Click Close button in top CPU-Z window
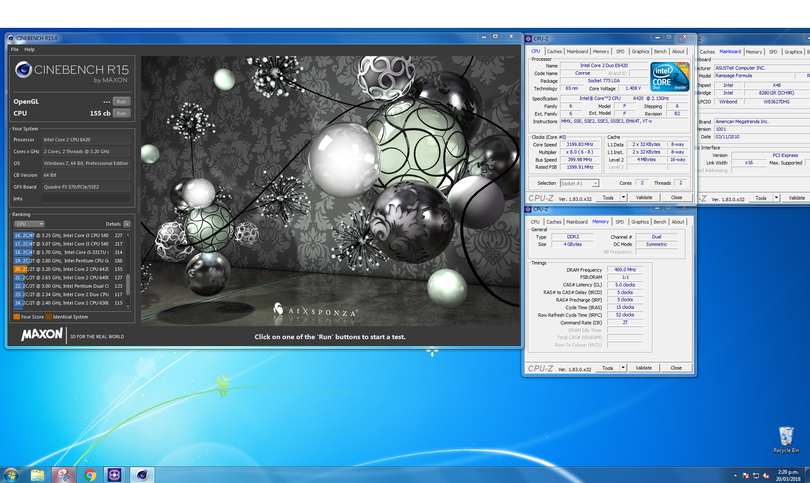The height and width of the screenshot is (483, 810). click(677, 198)
